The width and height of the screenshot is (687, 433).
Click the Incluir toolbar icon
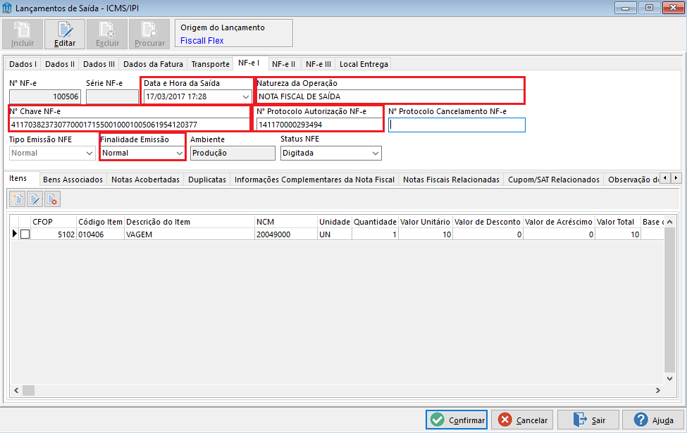pos(23,34)
